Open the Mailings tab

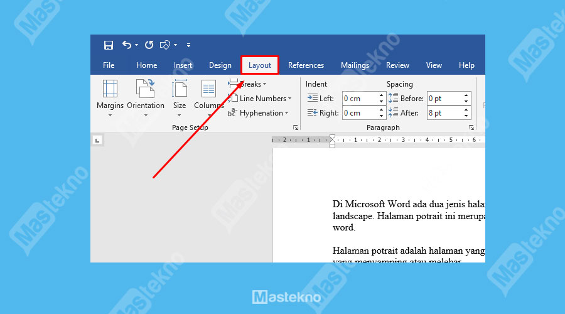355,65
